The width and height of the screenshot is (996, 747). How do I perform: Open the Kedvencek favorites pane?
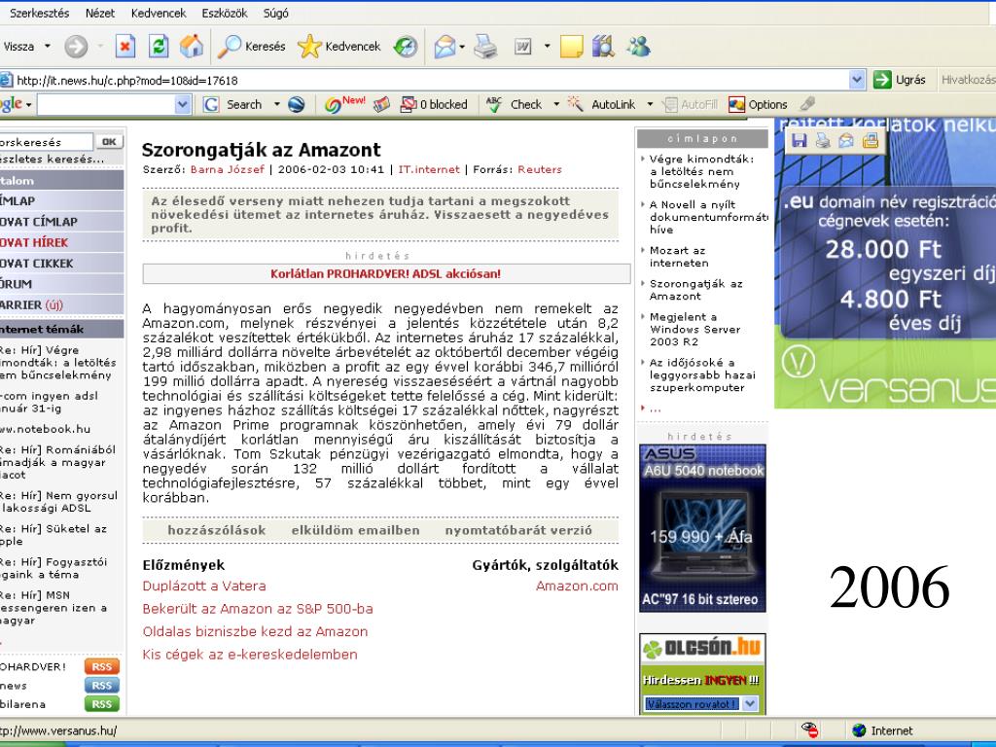pyautogui.click(x=339, y=47)
